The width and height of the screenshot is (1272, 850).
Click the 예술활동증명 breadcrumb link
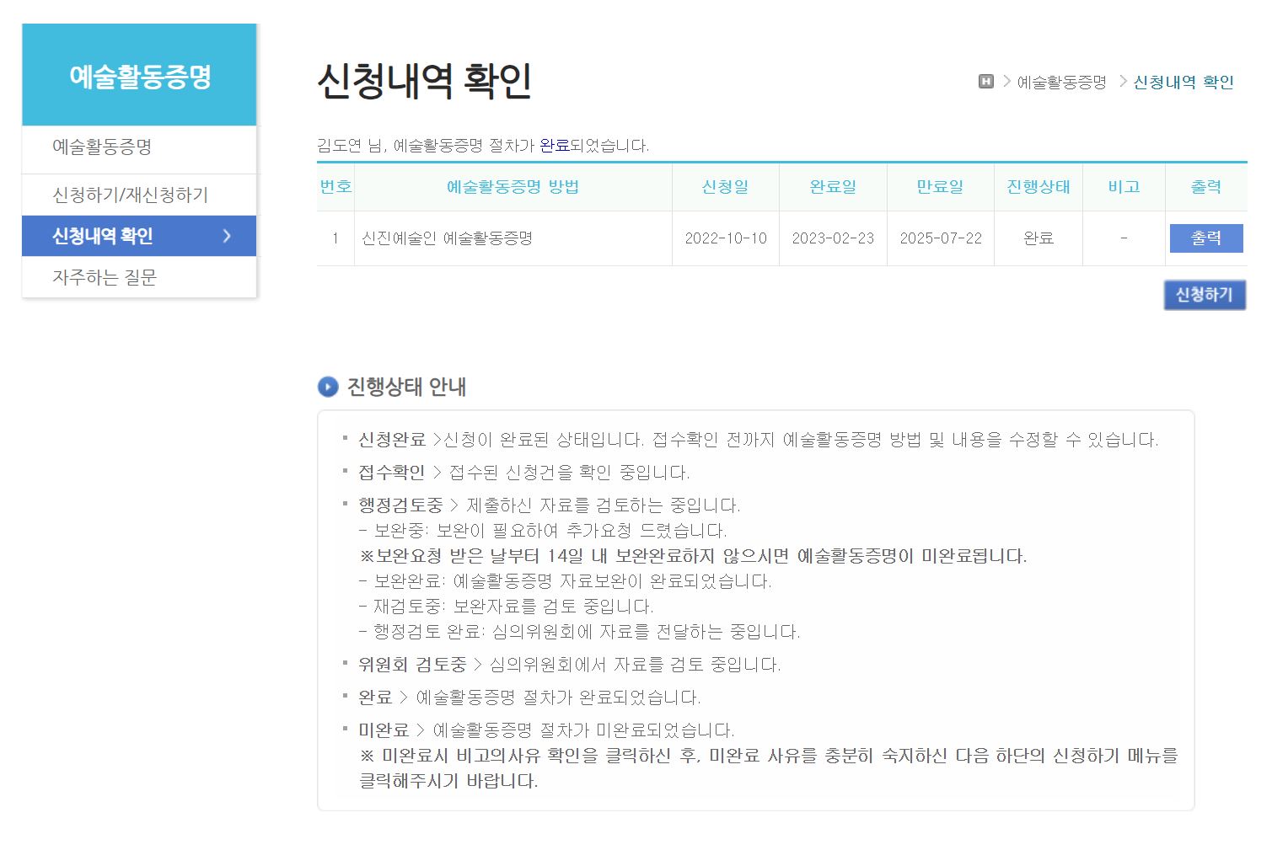point(1061,82)
